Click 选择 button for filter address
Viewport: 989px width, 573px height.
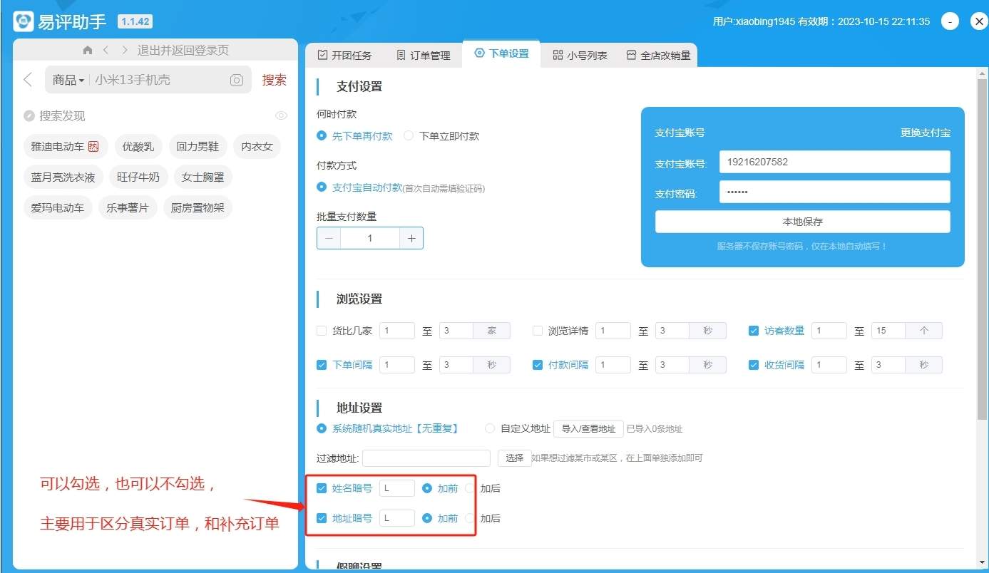(x=514, y=458)
